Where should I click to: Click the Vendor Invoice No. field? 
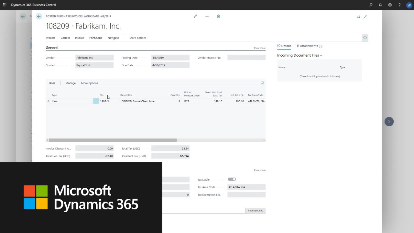246,58
